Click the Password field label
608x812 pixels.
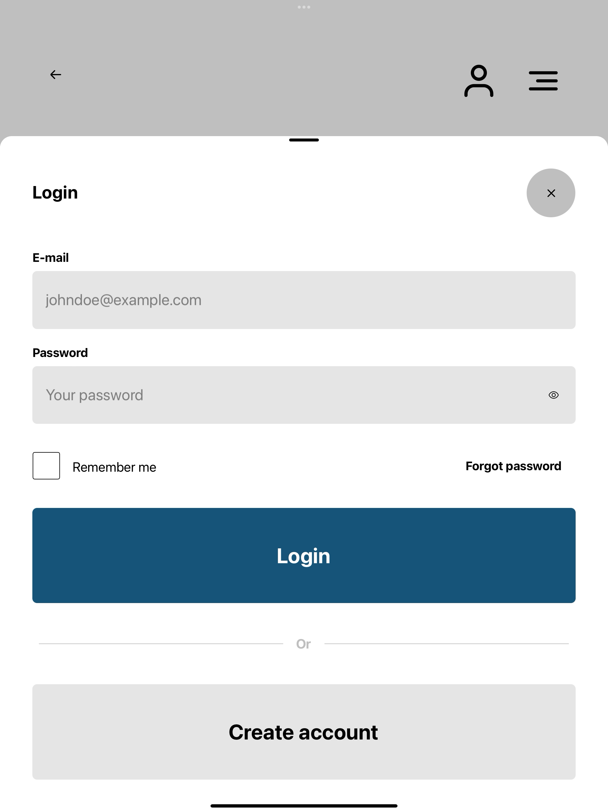(x=60, y=353)
